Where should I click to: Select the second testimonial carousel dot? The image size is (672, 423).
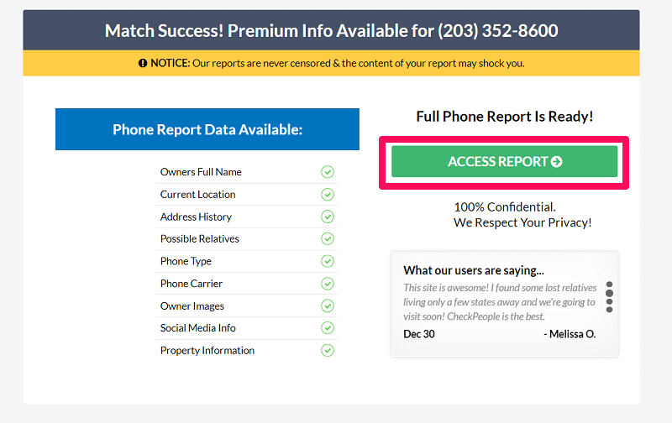coord(610,293)
